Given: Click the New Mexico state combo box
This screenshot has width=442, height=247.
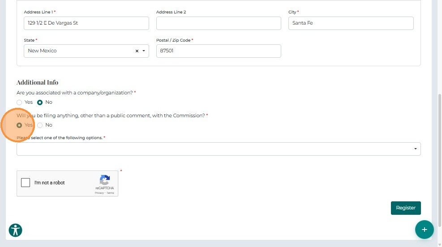Looking at the screenshot, I should [x=78, y=51].
